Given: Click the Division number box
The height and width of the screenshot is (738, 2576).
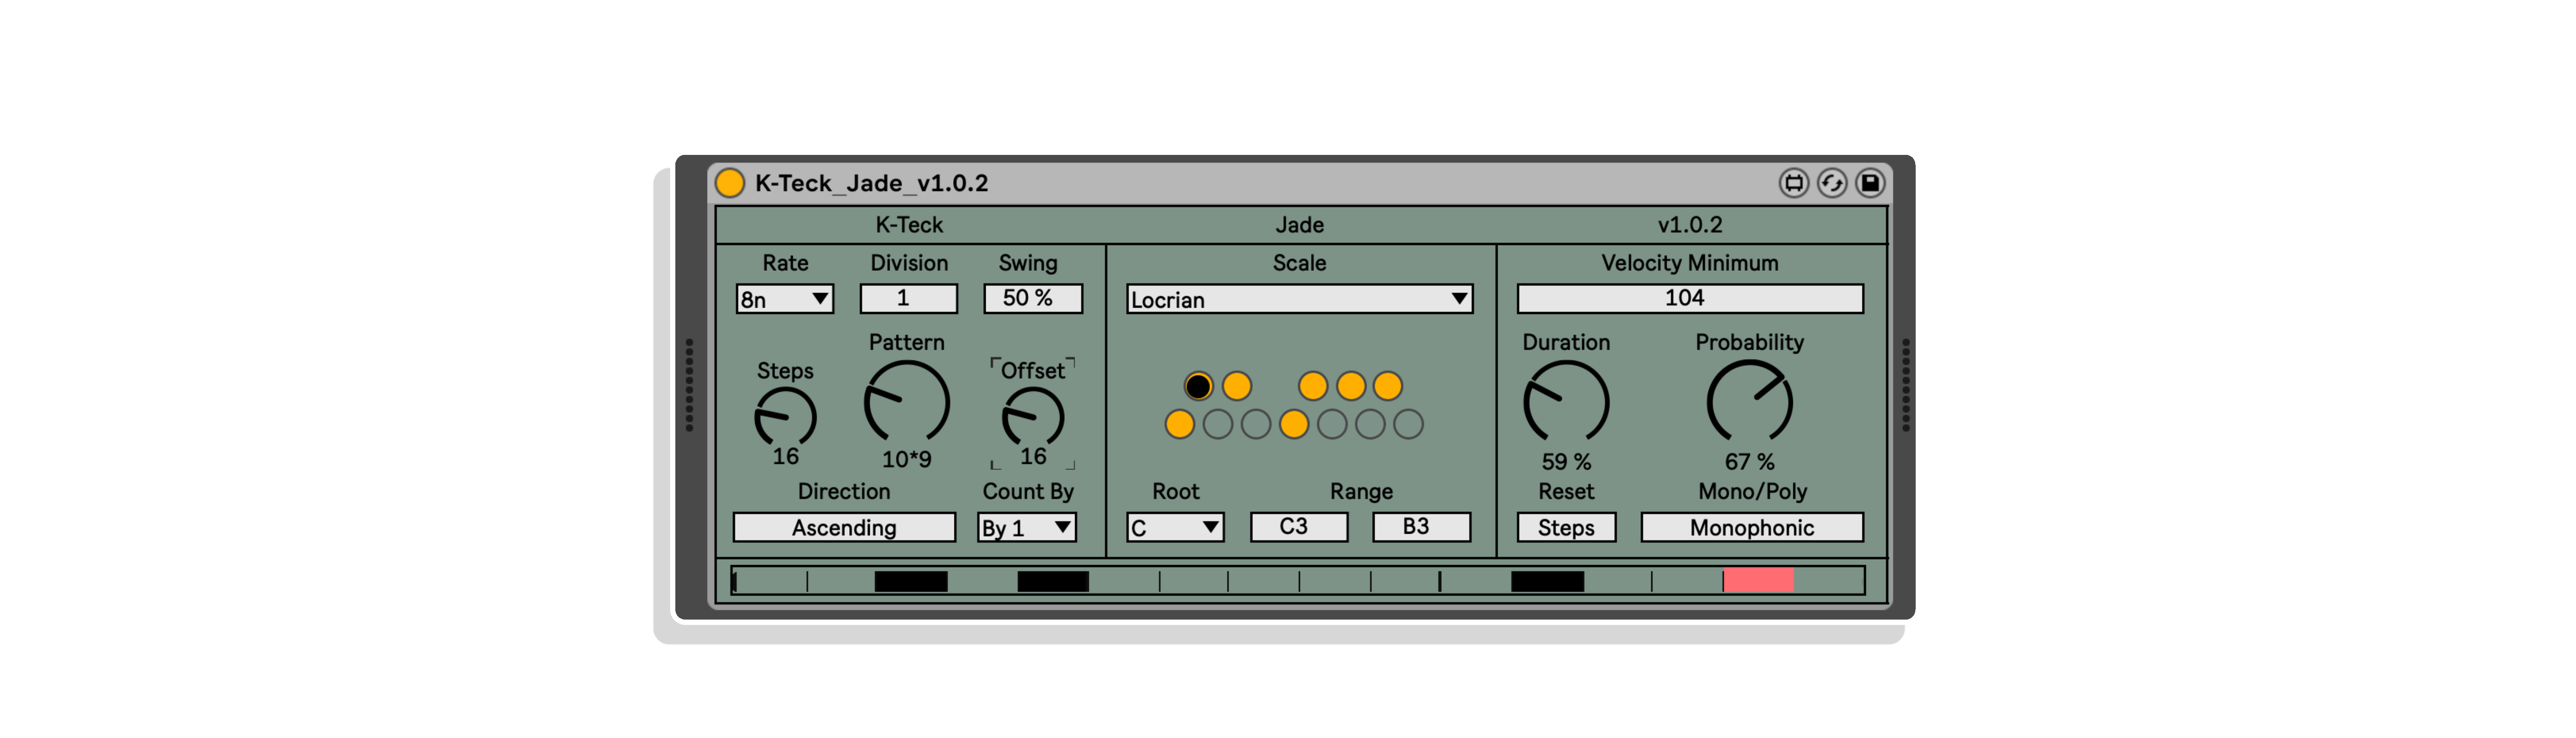Looking at the screenshot, I should pyautogui.click(x=908, y=298).
